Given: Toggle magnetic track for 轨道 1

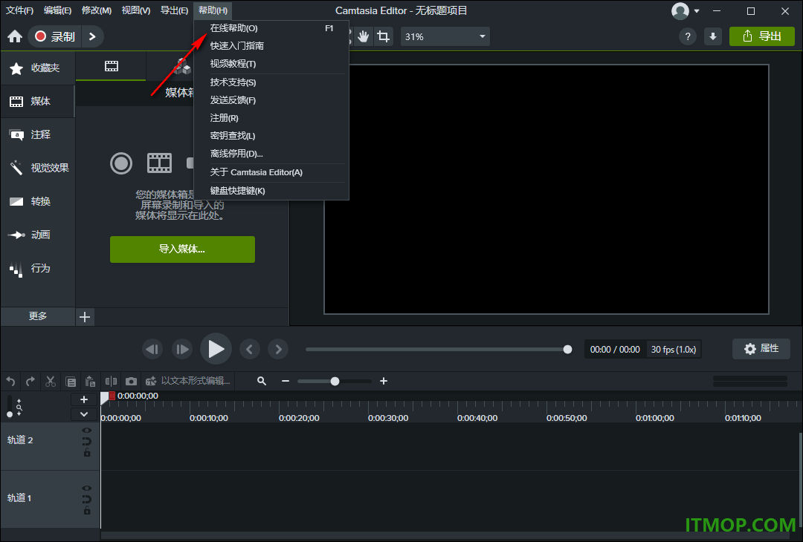Looking at the screenshot, I should [x=87, y=499].
